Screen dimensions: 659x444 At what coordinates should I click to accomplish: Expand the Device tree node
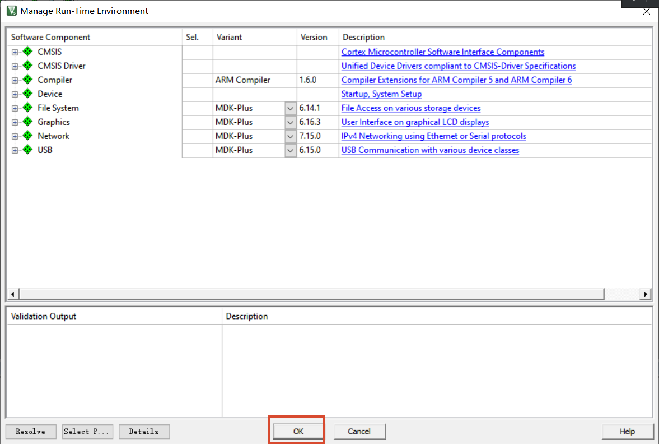[15, 94]
